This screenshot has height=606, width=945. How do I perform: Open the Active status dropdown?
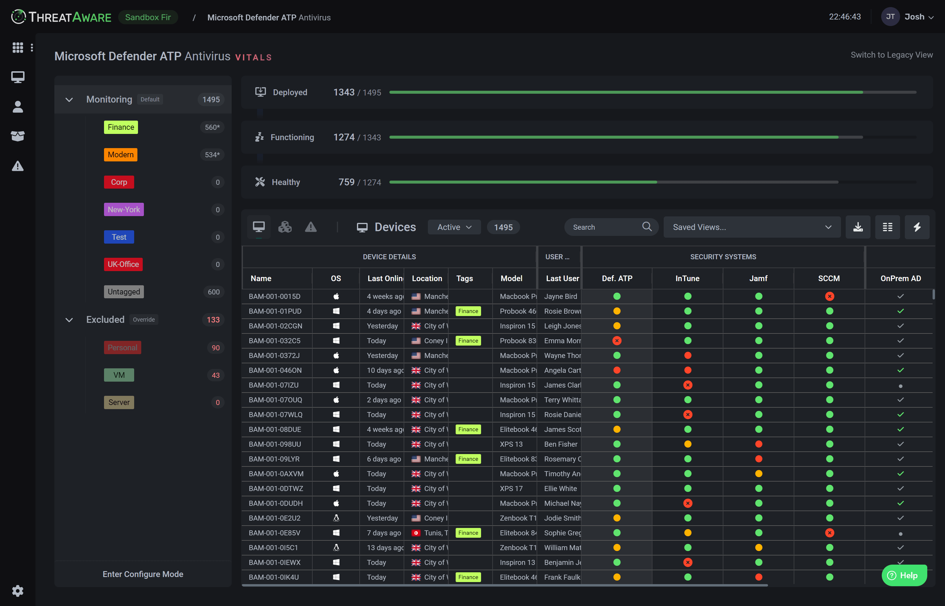tap(454, 227)
